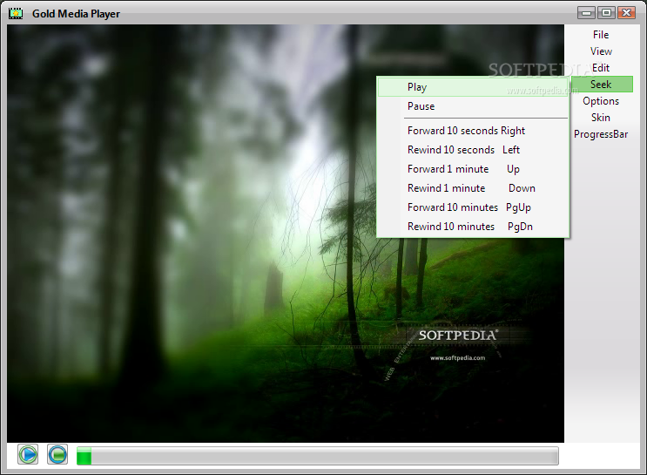Select Forward 1 minute

point(473,169)
